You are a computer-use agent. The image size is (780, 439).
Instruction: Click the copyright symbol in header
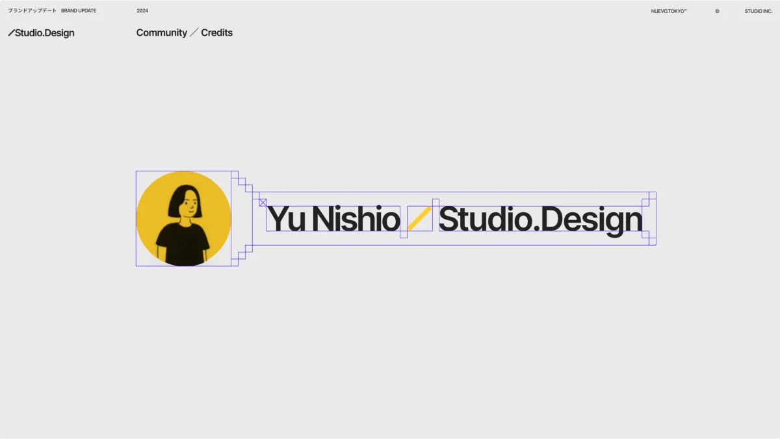pos(718,11)
